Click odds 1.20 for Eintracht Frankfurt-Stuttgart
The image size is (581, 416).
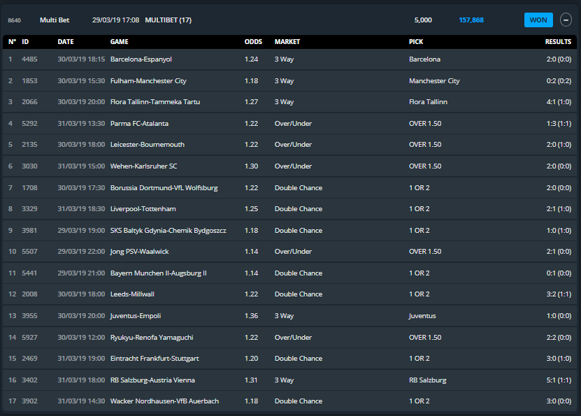point(251,359)
